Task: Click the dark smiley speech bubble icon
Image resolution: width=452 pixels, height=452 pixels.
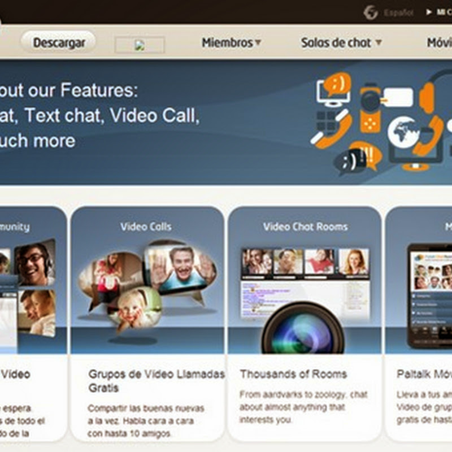Action: pyautogui.click(x=350, y=161)
